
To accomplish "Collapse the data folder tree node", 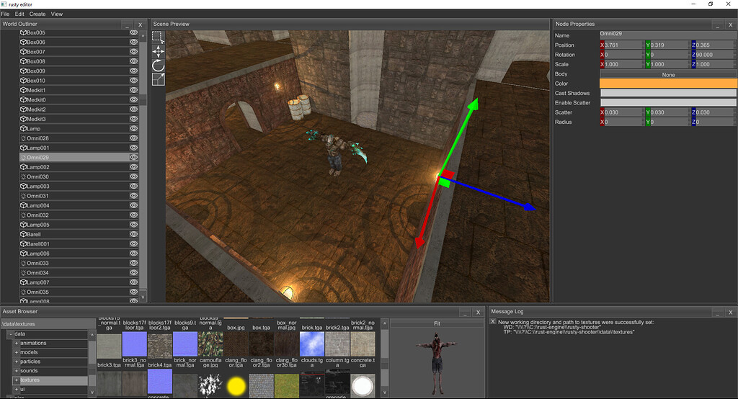I will pyautogui.click(x=9, y=334).
